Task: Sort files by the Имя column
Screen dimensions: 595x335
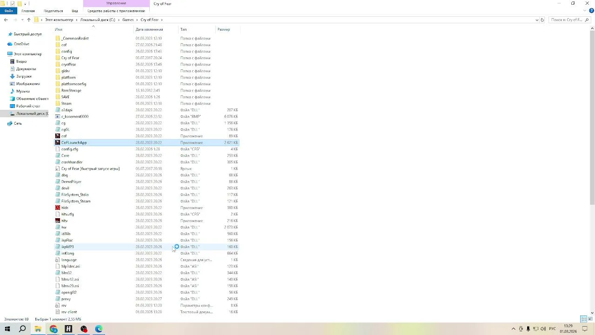Action: pos(59,29)
